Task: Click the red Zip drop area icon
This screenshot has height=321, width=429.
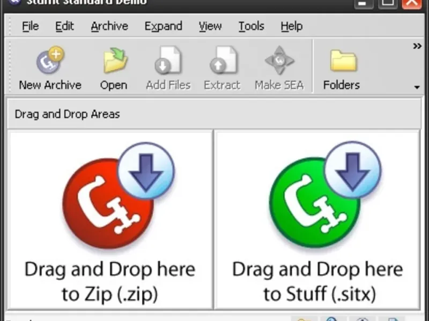Action: 119,195
